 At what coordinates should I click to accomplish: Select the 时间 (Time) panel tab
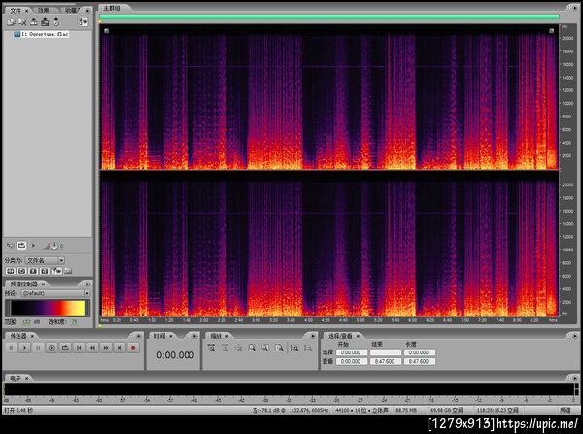[160, 336]
